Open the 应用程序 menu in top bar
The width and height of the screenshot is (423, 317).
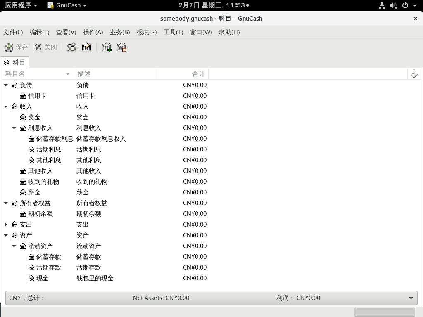(x=21, y=5)
